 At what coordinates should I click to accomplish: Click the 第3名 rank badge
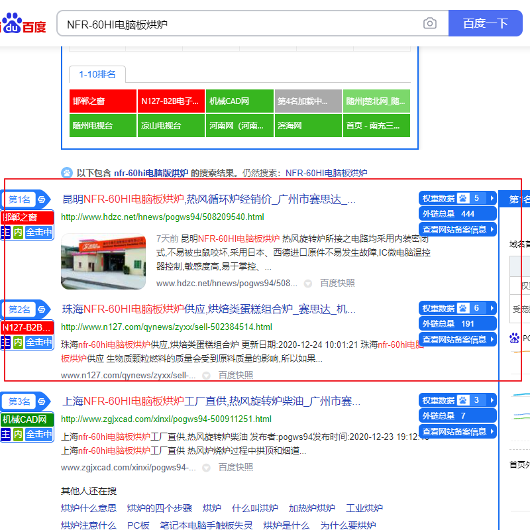(x=19, y=401)
